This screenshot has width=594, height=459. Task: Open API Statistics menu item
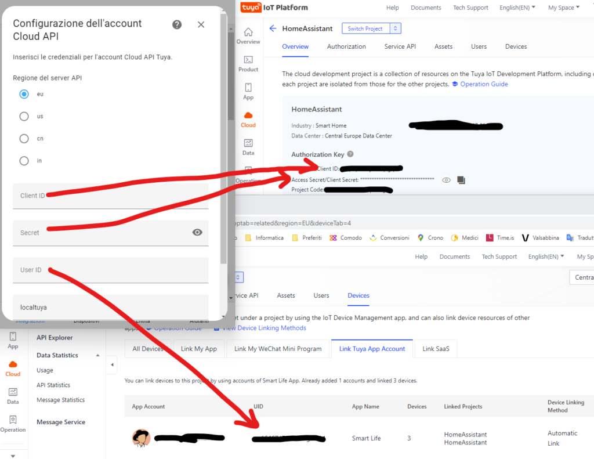pyautogui.click(x=53, y=385)
